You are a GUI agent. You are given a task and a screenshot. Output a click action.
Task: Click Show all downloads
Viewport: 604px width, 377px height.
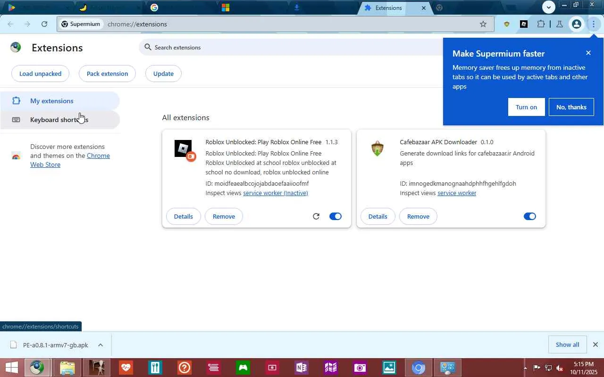point(567,344)
